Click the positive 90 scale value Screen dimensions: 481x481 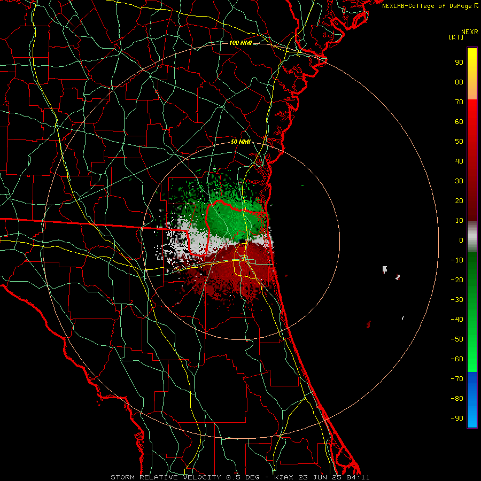459,63
